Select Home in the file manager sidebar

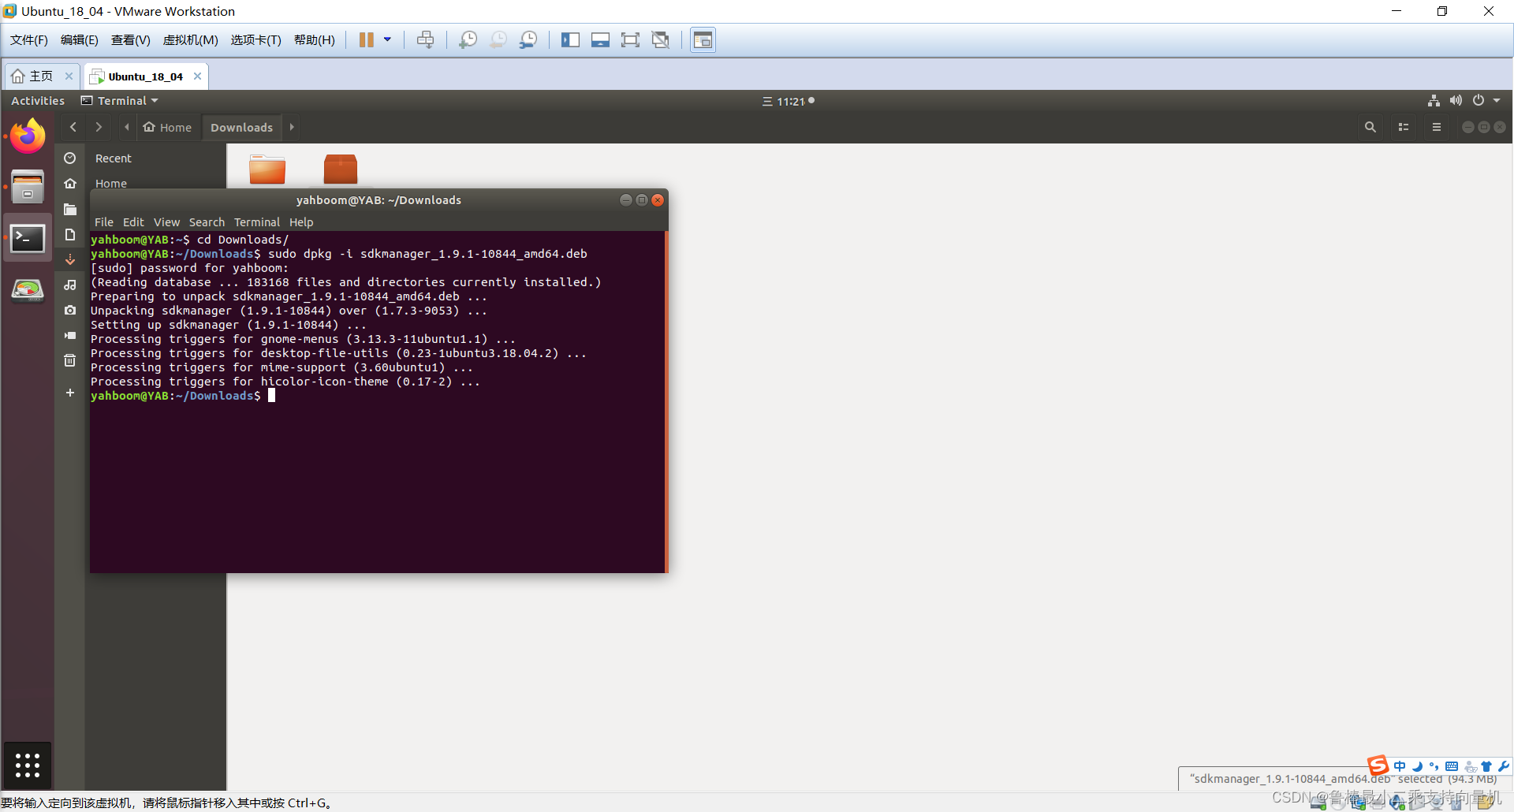111,184
